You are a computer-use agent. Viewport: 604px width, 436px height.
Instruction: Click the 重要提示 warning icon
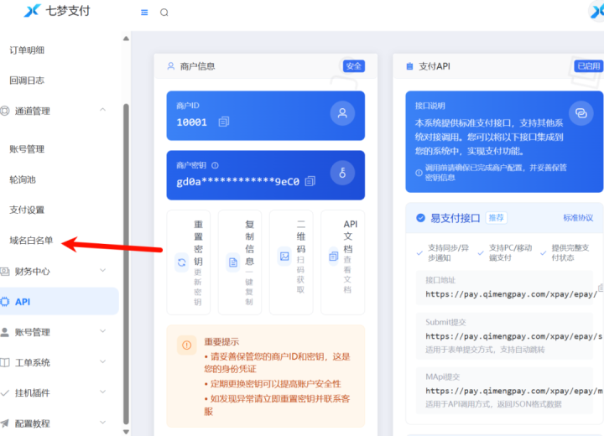(186, 345)
